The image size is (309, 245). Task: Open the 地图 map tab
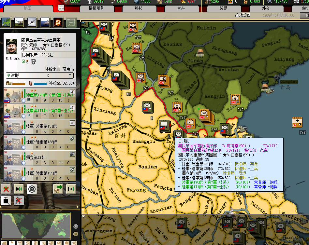28,8
